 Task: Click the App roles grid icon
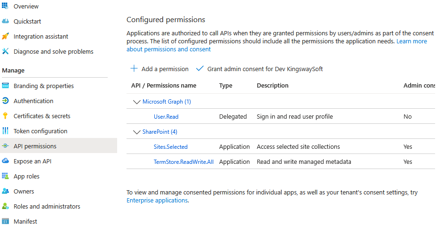5,177
